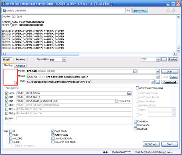
Task: Click the arrow button beside MCU file
Action: click(x=129, y=93)
